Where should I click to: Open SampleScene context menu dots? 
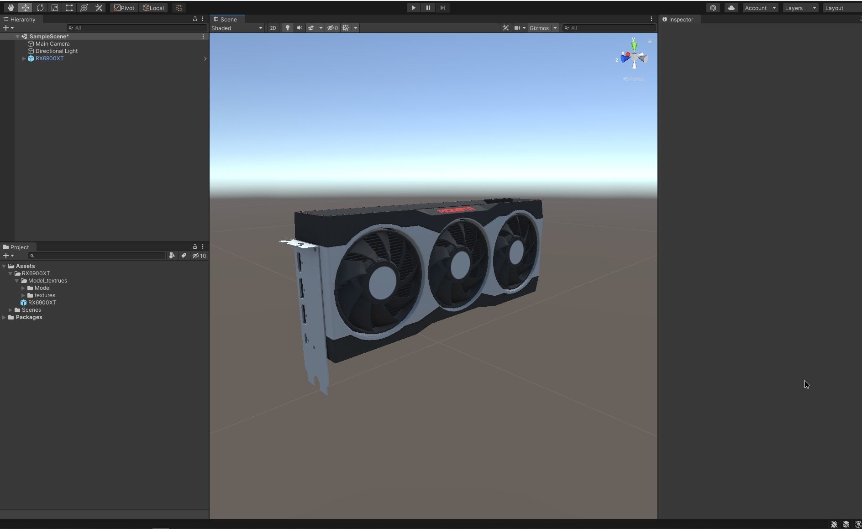point(203,37)
